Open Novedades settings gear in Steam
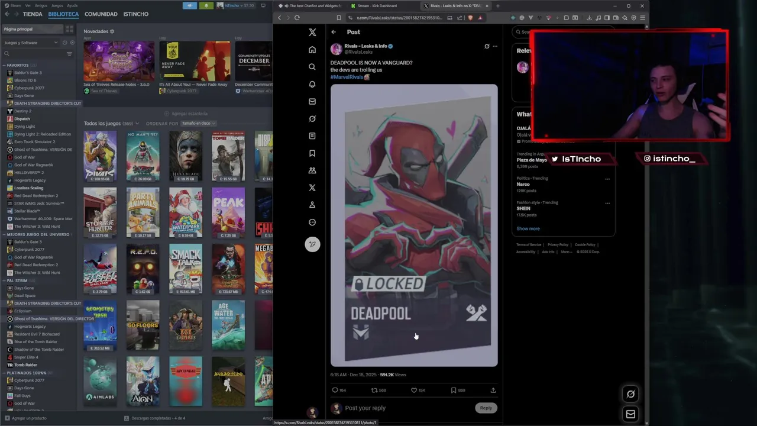This screenshot has width=757, height=426. point(112,31)
